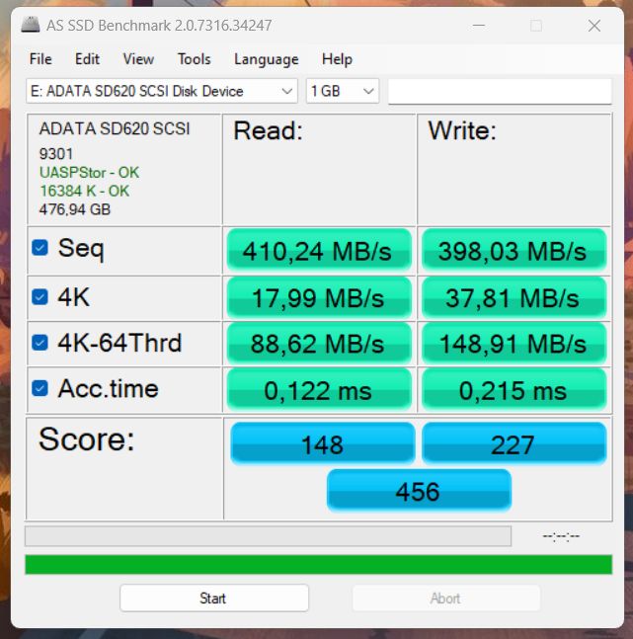Click the total score 456

[419, 490]
